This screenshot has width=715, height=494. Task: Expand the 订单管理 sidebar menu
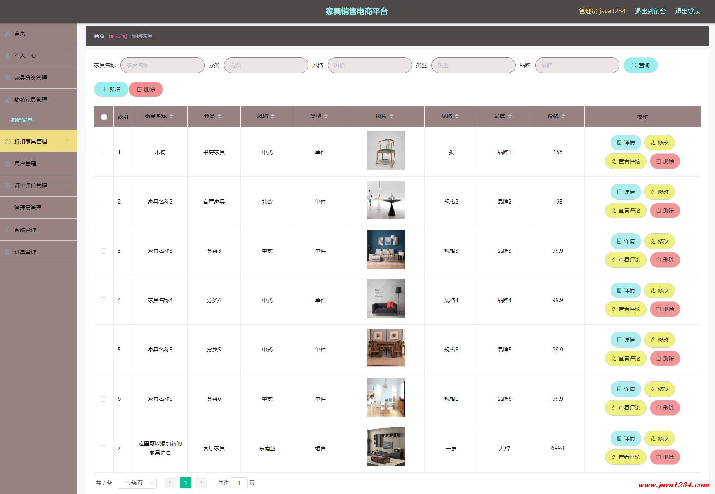click(x=38, y=252)
